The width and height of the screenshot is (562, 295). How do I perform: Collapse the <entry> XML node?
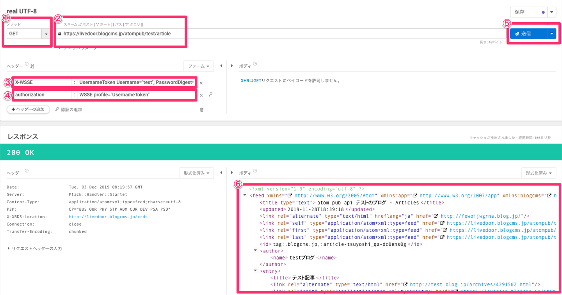point(256,270)
